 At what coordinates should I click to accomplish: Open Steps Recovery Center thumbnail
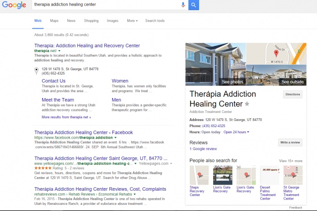(199, 175)
